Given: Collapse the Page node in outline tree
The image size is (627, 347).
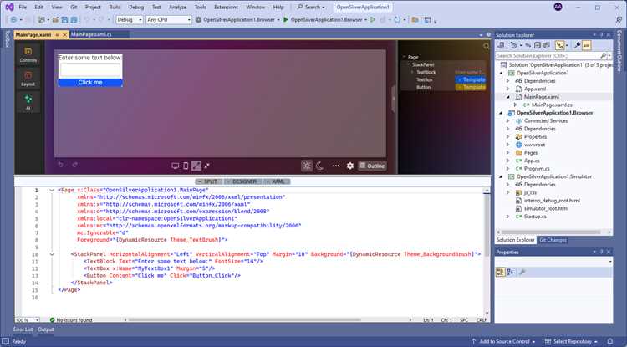Looking at the screenshot, I should (405, 57).
